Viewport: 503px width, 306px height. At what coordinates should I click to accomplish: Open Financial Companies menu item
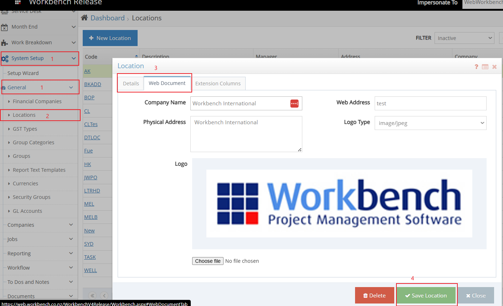click(x=37, y=101)
